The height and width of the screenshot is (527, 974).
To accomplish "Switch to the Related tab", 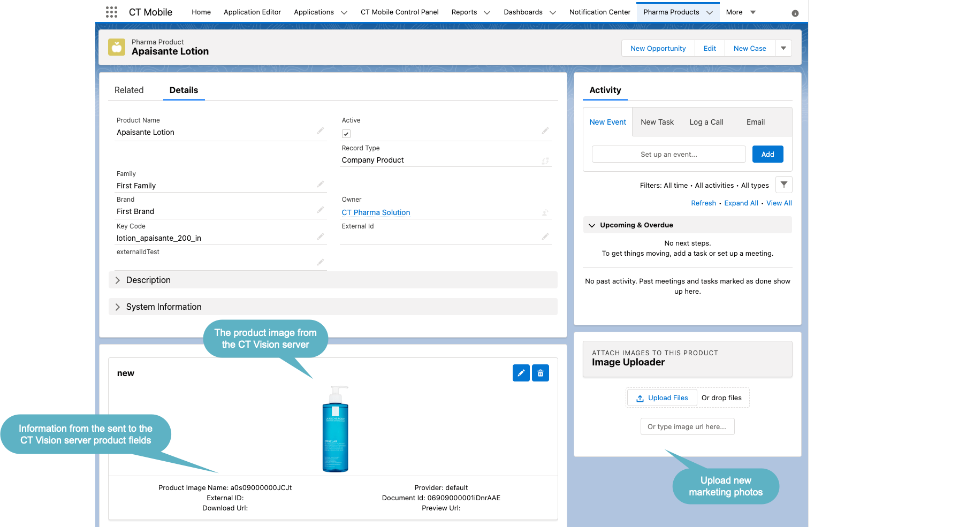I will pyautogui.click(x=129, y=90).
